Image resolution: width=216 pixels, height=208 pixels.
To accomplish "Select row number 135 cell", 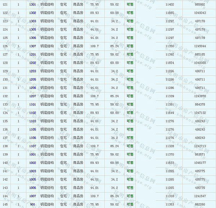I will click(x=5, y=121).
